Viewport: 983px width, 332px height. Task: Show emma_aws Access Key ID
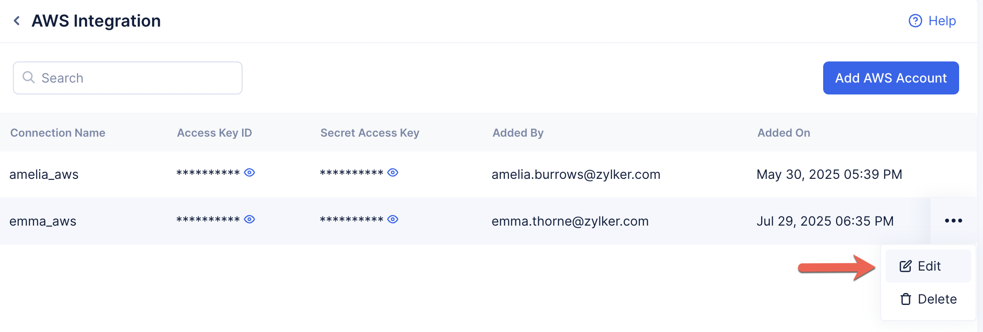pyautogui.click(x=249, y=219)
